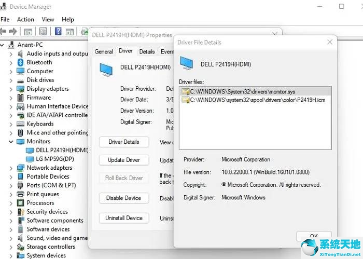Collapse the Monitors node
363x259 pixels.
[11, 142]
